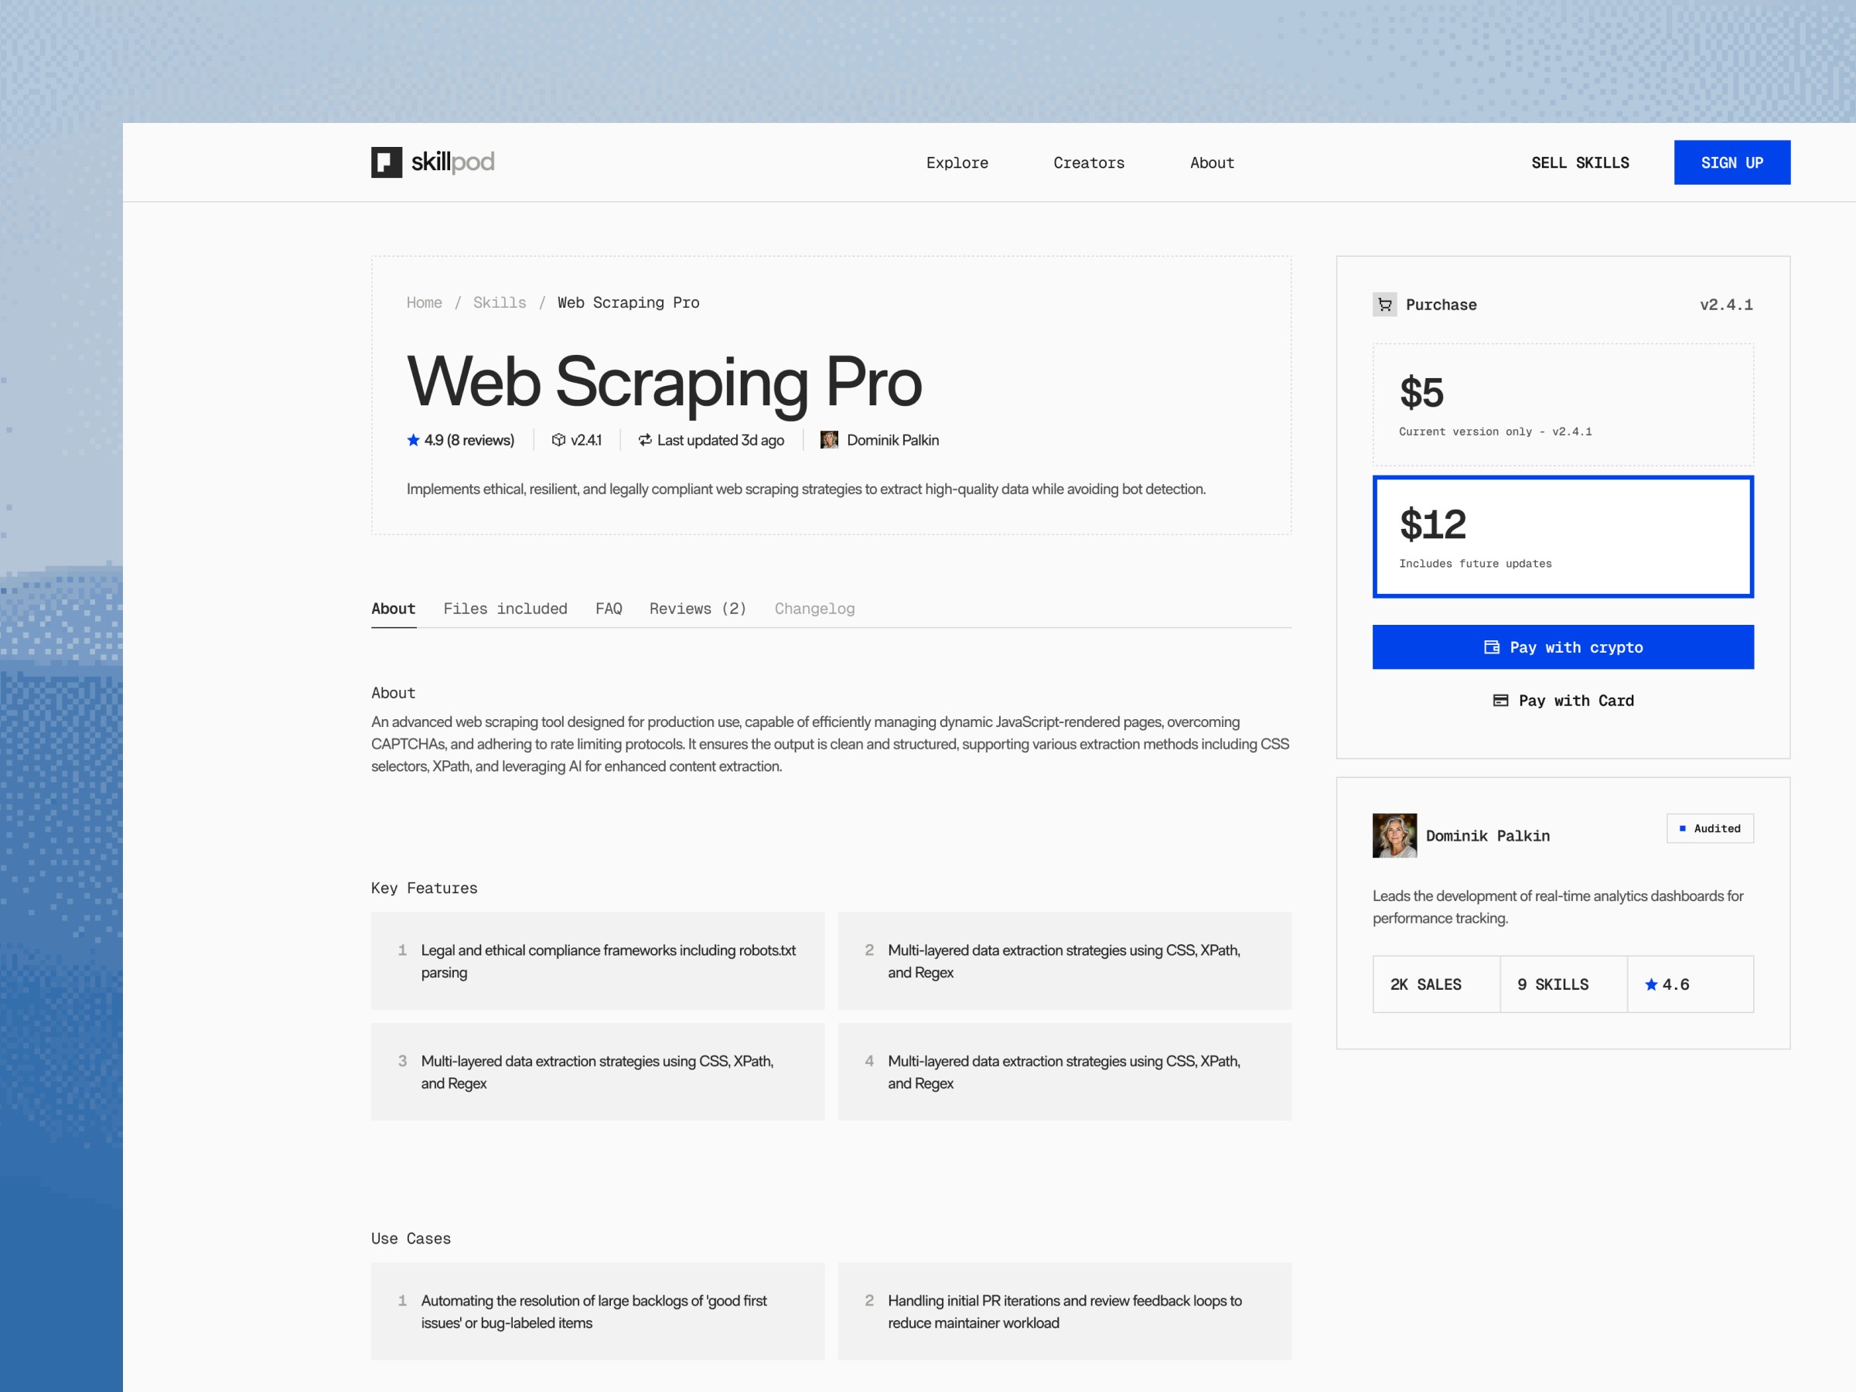Image resolution: width=1856 pixels, height=1392 pixels.
Task: Select the $5 current version option
Action: point(1562,404)
